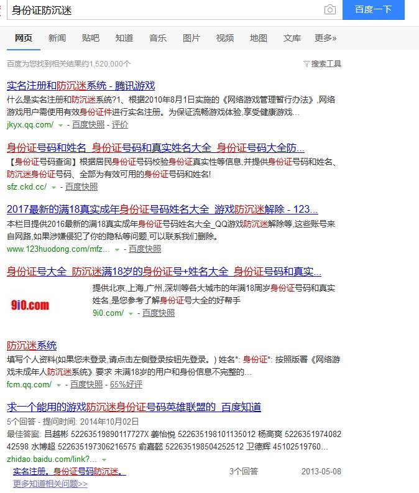Viewport: 419px width, 493px height.
Task: Open the 贴吧 tab
Action: coord(91,38)
